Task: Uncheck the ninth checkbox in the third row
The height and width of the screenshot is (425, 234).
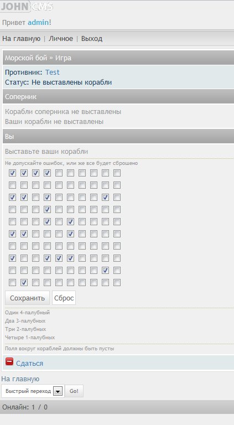Action: click(105, 198)
